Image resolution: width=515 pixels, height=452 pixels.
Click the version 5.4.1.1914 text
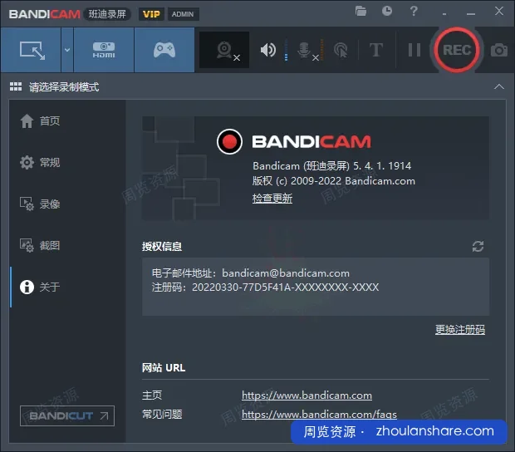pos(382,166)
